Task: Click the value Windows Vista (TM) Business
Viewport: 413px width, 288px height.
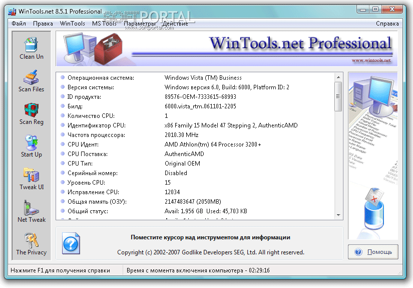Action: [x=203, y=78]
